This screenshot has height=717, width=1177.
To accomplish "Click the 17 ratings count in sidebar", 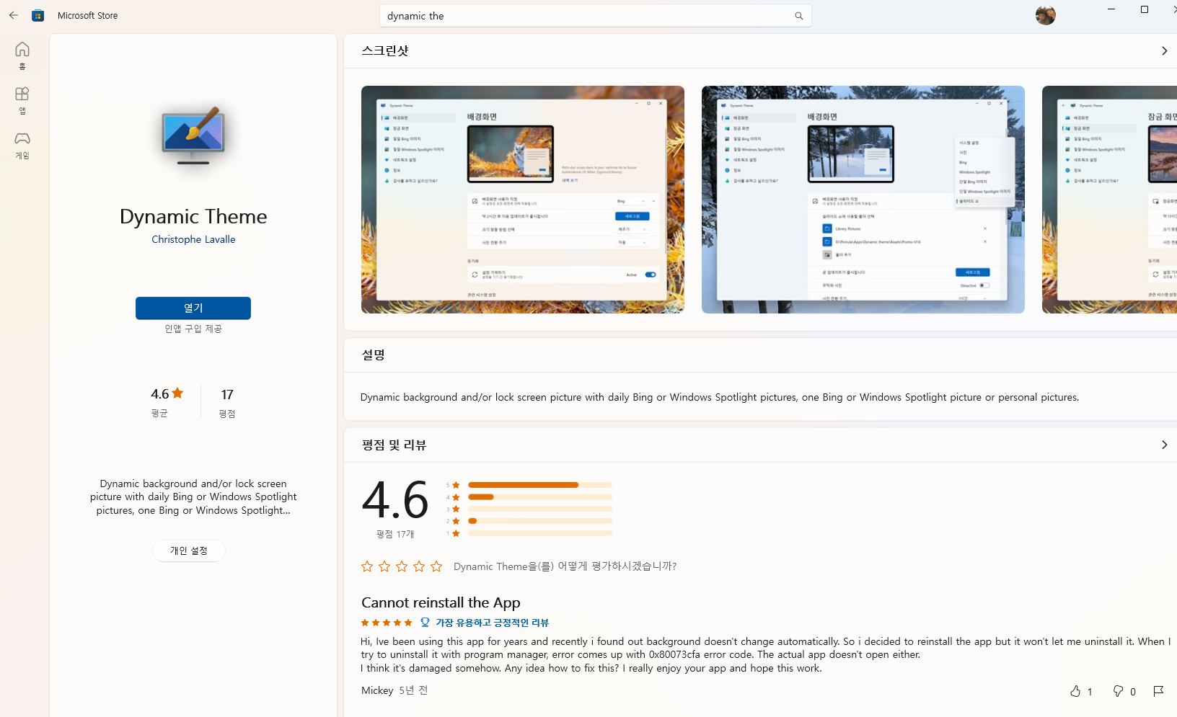I will coord(227,394).
